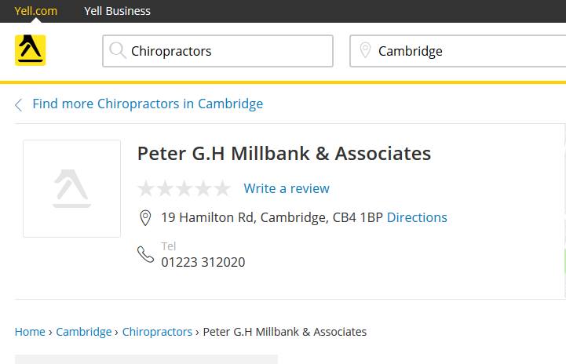Go to Home breadcrumb link
Viewport: 566px width, 364px height.
click(30, 332)
